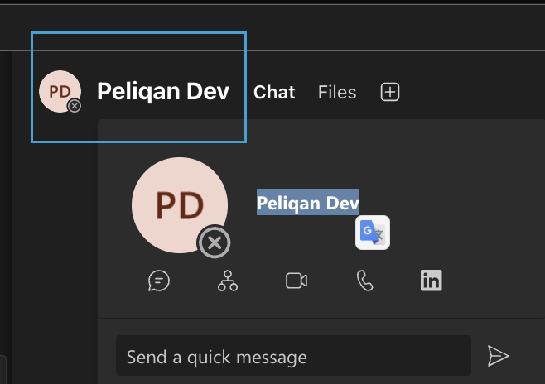Add a tab with the plus icon

point(390,92)
